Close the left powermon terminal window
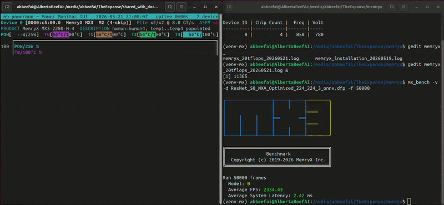 click(216, 7)
